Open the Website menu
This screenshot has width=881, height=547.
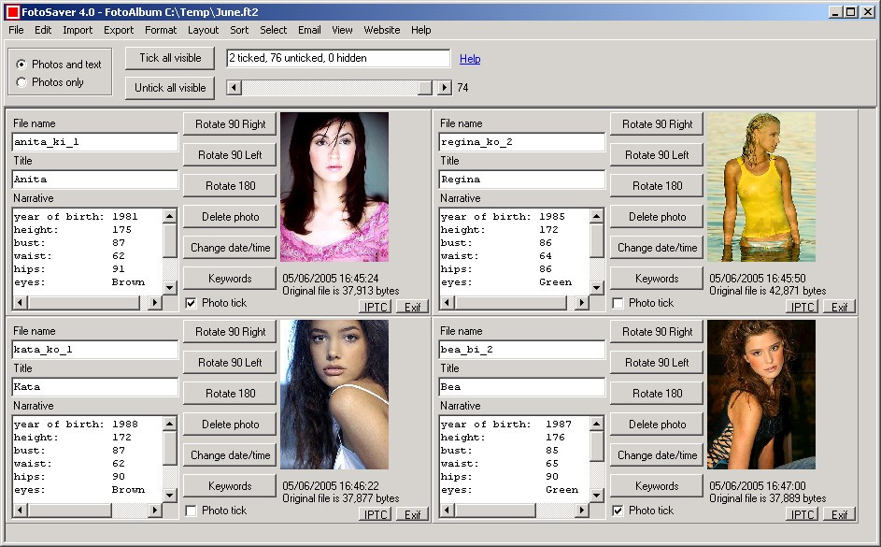pyautogui.click(x=382, y=30)
